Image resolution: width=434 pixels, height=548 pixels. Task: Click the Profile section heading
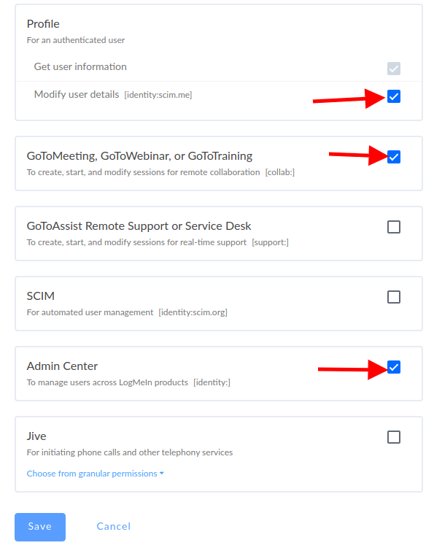(x=43, y=24)
